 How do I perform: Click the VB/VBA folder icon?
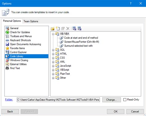point(57,34)
